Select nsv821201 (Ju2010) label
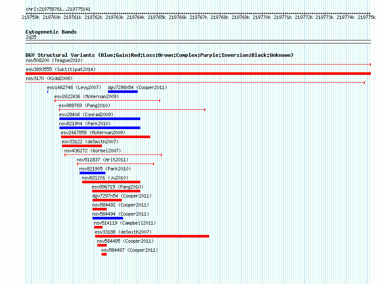The height and width of the screenshot is (284, 383). click(105, 178)
